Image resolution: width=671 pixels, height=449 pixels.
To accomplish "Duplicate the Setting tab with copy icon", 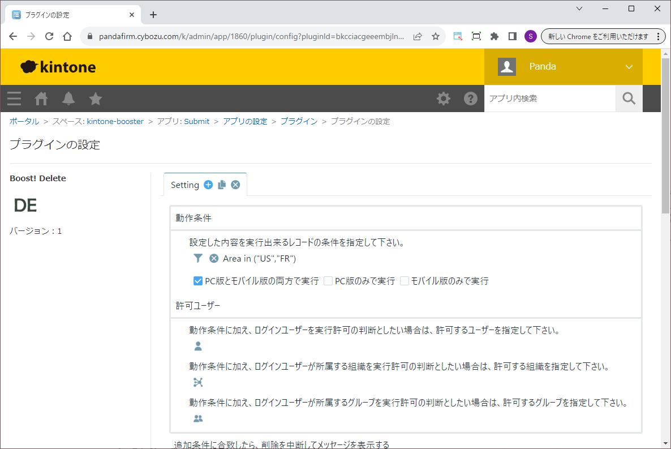I will [222, 185].
